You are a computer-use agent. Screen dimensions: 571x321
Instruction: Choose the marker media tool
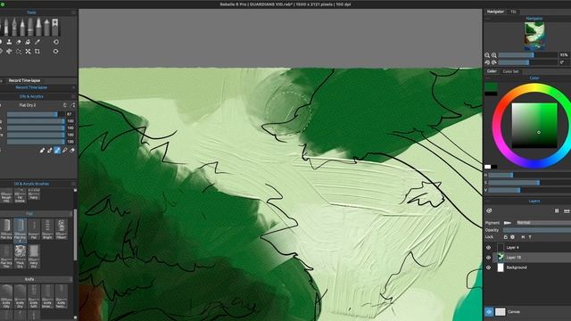coord(30,28)
